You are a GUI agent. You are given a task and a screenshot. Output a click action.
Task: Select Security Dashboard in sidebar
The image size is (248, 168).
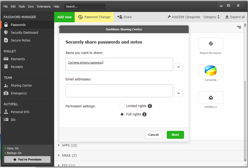coord(27,32)
